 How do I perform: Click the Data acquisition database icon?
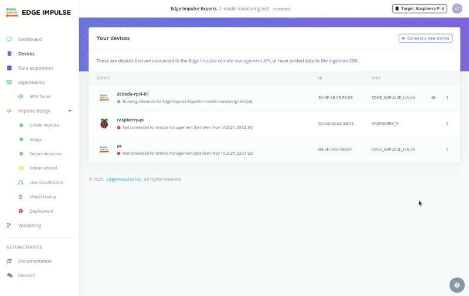(x=9, y=68)
